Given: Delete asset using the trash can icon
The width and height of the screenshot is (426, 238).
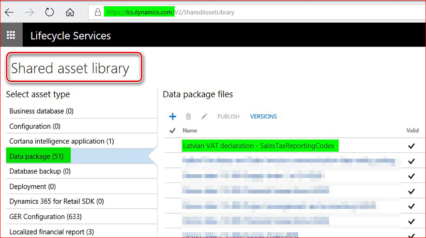Looking at the screenshot, I should click(188, 117).
